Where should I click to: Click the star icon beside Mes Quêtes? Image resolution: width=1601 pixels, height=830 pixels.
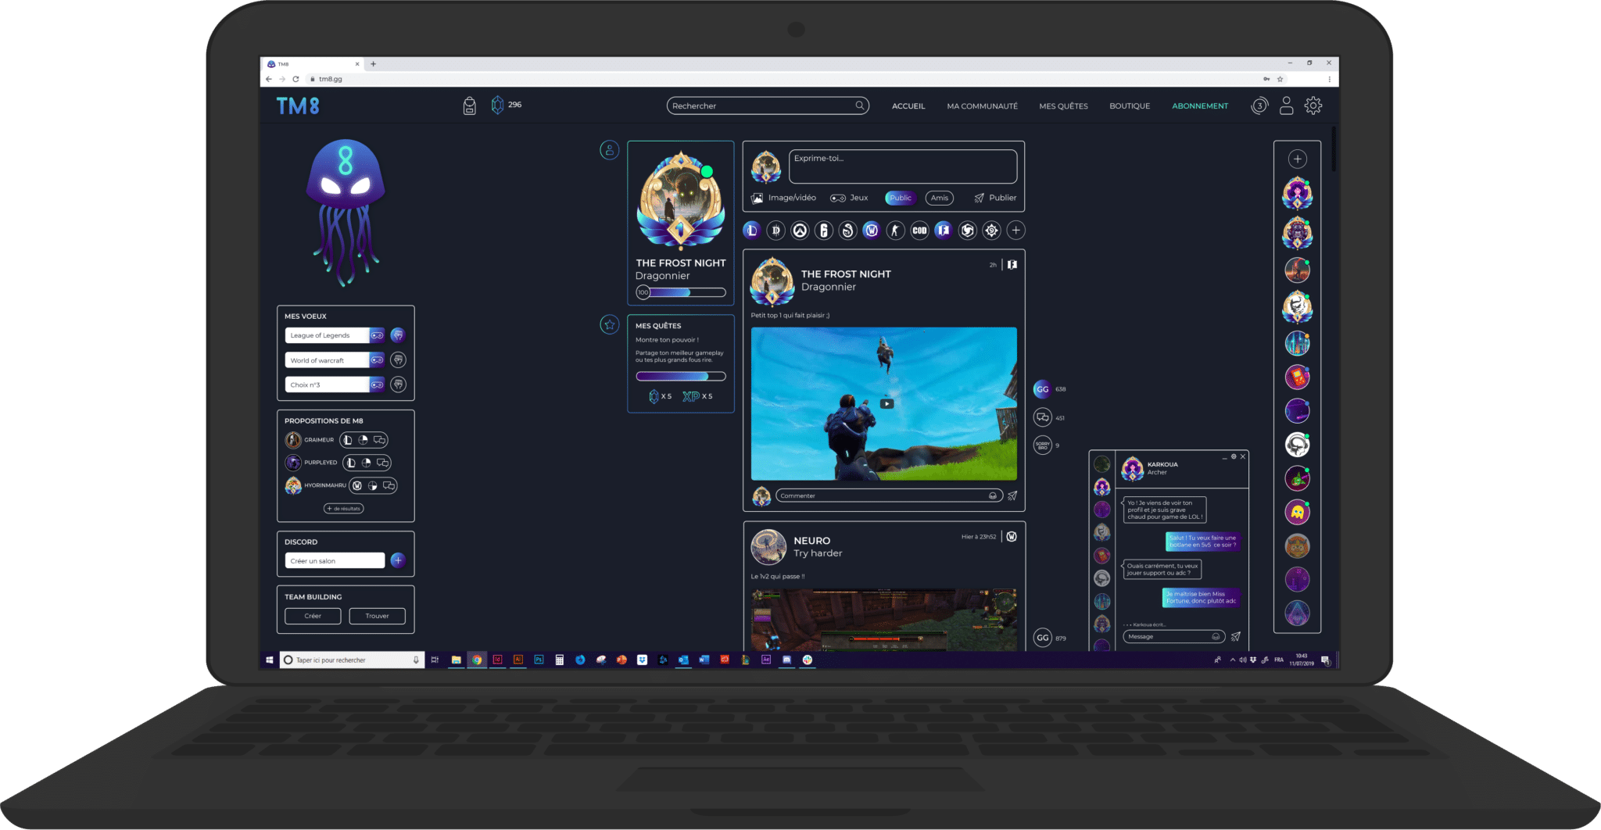(610, 324)
